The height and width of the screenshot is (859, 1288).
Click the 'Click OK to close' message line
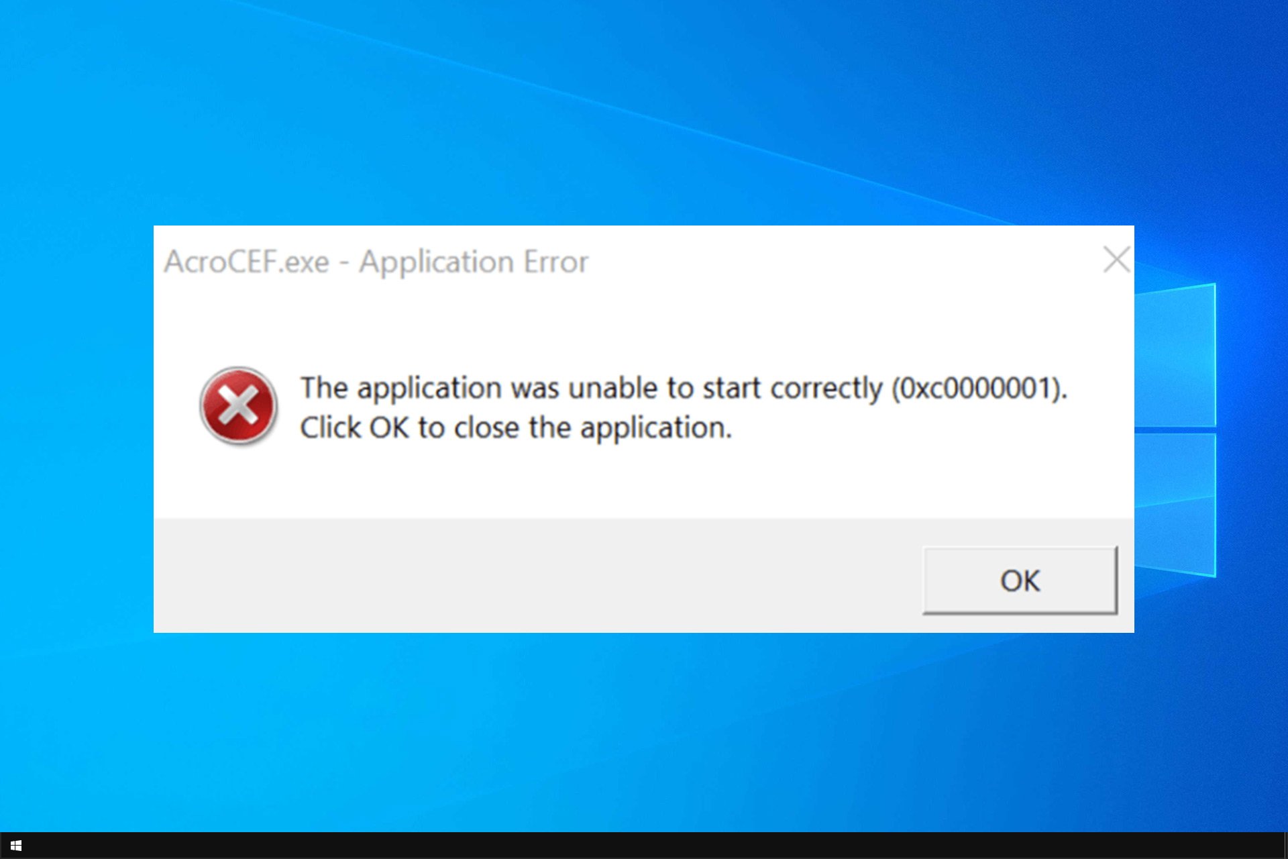(x=515, y=427)
